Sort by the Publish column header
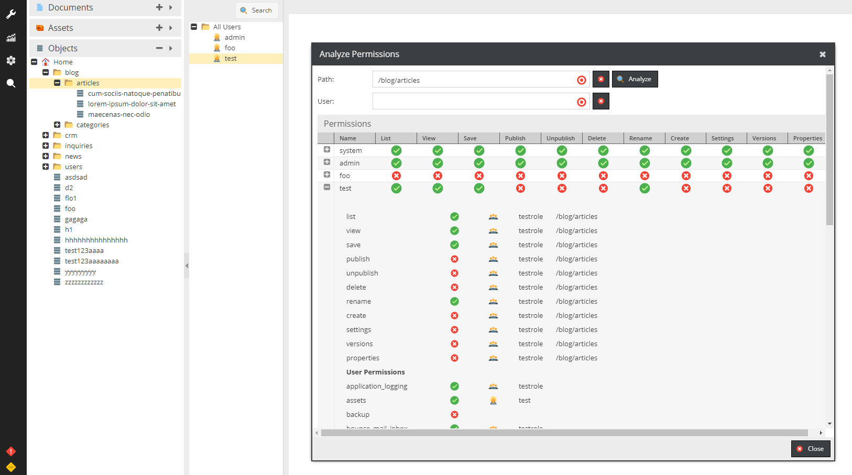Image resolution: width=852 pixels, height=475 pixels. point(515,138)
